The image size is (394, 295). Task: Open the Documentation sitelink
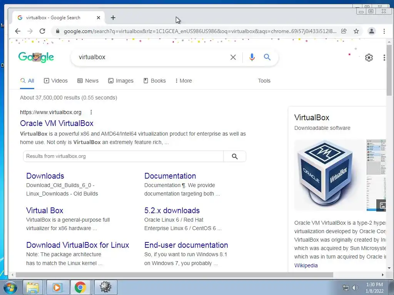coord(170,176)
